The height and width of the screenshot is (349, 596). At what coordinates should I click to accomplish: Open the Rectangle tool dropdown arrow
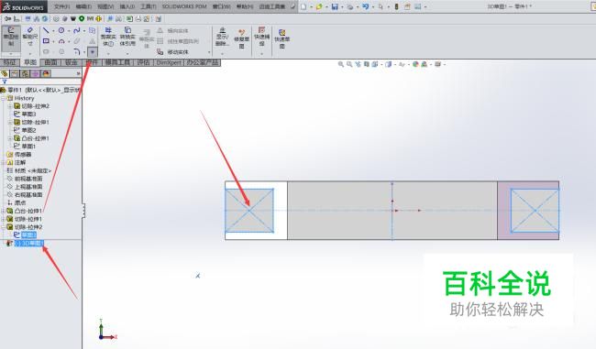click(53, 41)
